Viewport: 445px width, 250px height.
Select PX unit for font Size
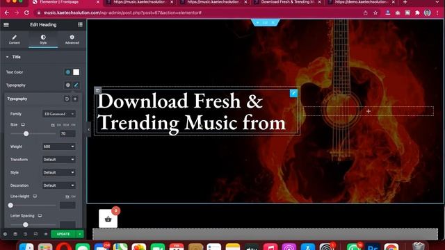click(53, 125)
